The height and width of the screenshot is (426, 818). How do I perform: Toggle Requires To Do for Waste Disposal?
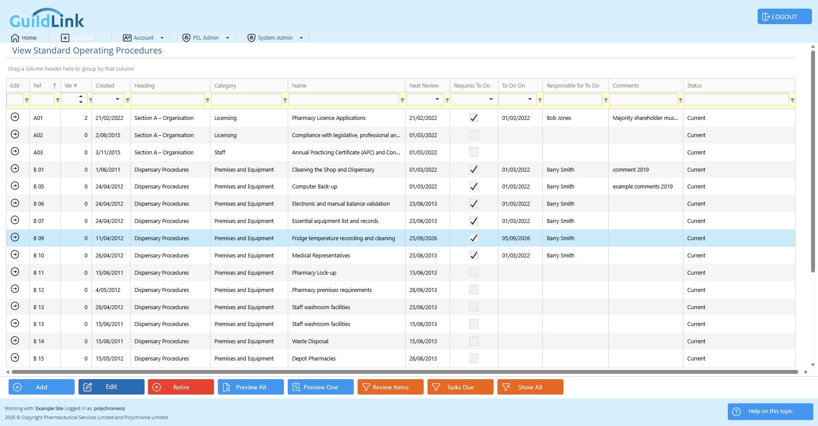click(x=474, y=341)
